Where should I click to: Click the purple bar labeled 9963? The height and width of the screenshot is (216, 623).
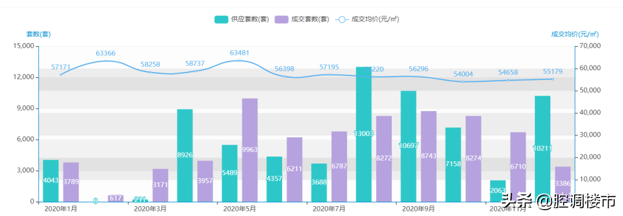pyautogui.click(x=250, y=150)
